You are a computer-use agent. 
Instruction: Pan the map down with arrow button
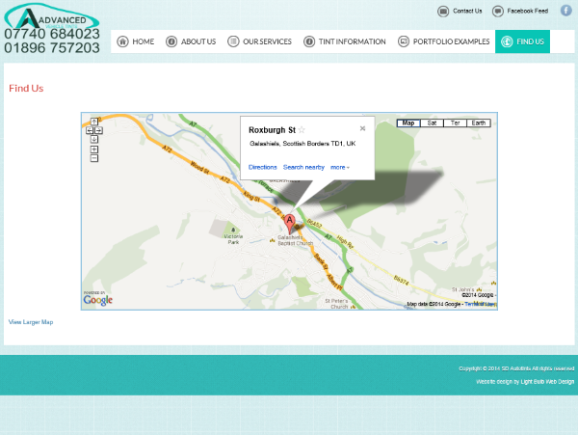point(94,139)
